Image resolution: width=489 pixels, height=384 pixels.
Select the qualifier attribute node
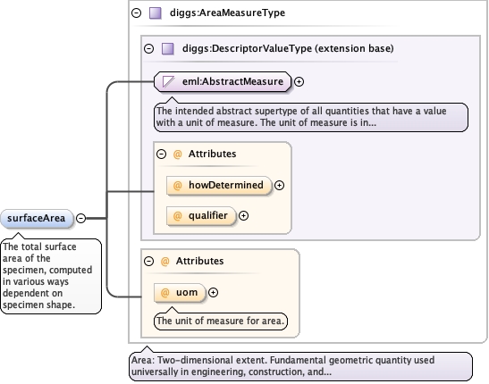click(201, 215)
